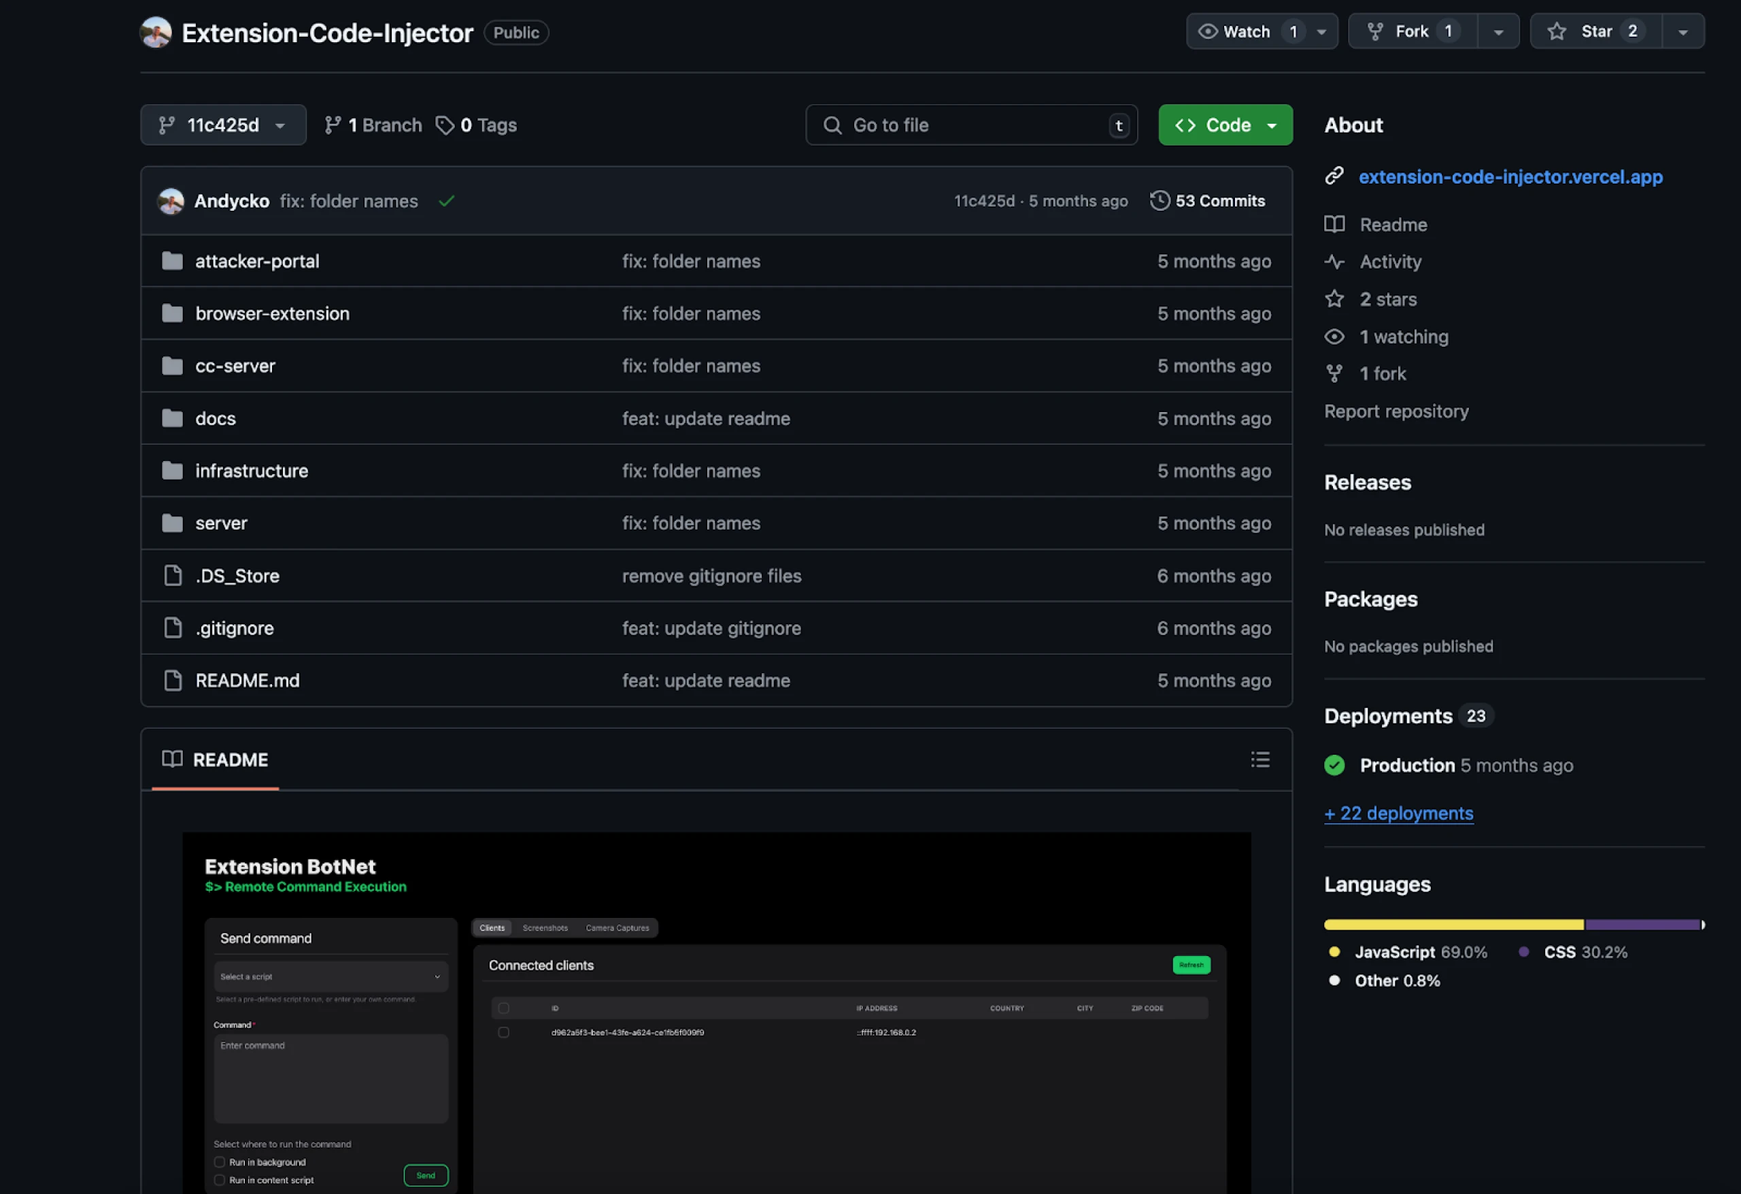Screen dimensions: 1741x1194
Task: Open the infrastructure folder
Action: pyautogui.click(x=252, y=471)
